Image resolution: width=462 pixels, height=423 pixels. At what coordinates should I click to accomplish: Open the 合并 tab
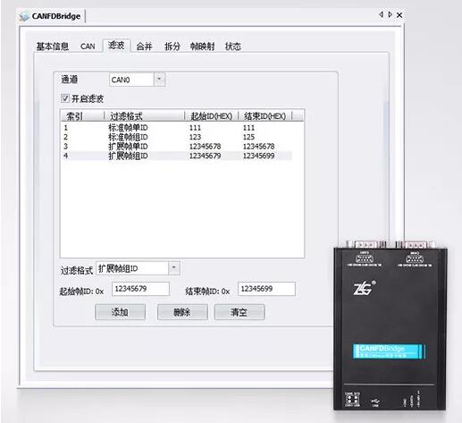(x=144, y=47)
